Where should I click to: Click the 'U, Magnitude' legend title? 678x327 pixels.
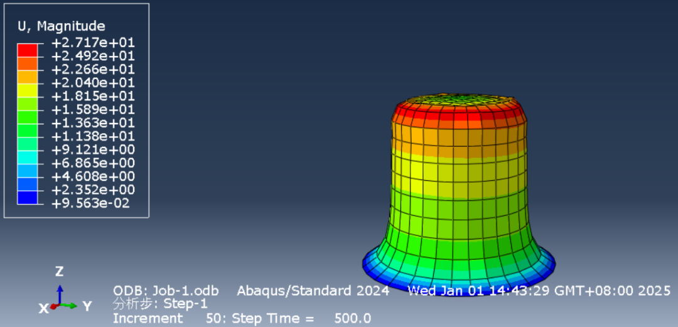pos(61,26)
